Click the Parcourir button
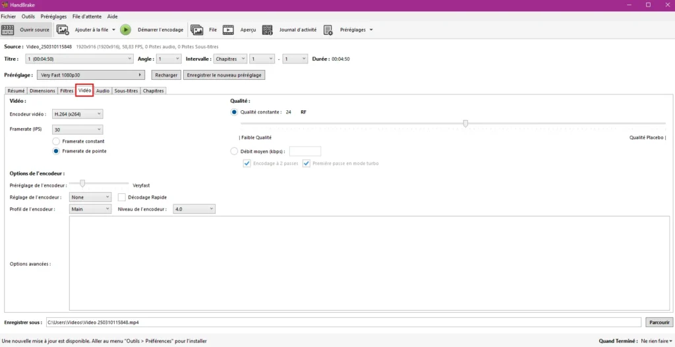The width and height of the screenshot is (675, 347). point(659,323)
